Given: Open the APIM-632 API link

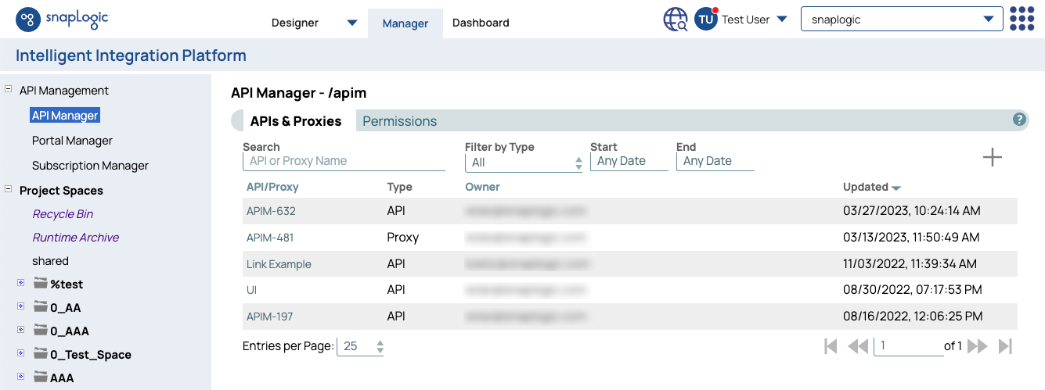Looking at the screenshot, I should pos(271,211).
